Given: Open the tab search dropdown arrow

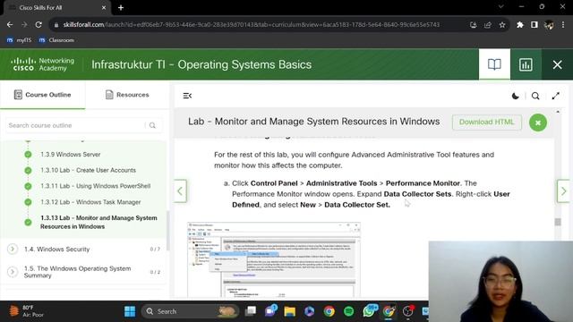Looking at the screenshot, I should (x=500, y=6).
